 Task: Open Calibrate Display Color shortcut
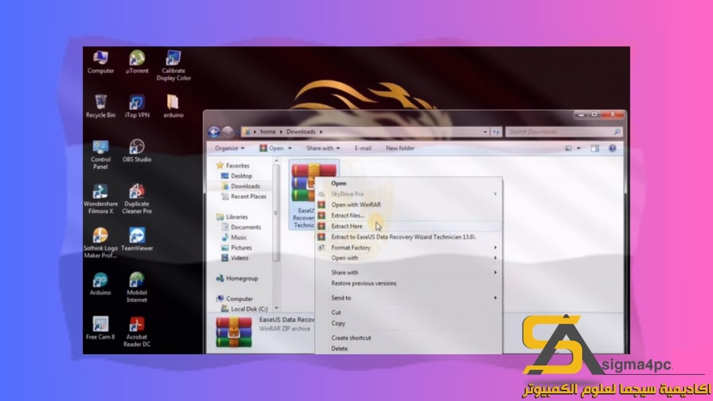[x=173, y=65]
